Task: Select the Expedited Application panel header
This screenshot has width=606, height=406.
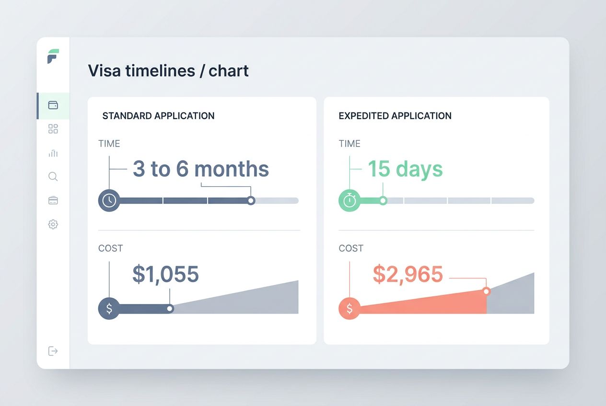Action: pyautogui.click(x=395, y=116)
